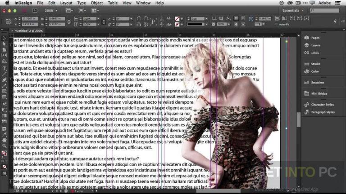
Task: Open the Screen Mode dropdown
Action: coord(82,11)
